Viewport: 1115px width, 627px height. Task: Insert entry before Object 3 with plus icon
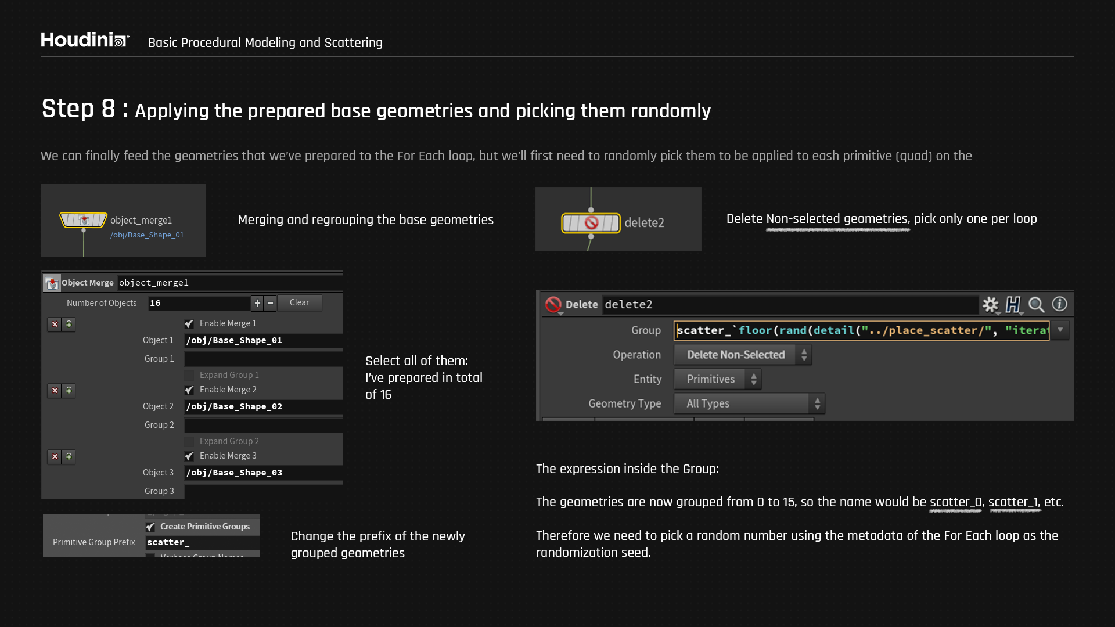point(69,456)
